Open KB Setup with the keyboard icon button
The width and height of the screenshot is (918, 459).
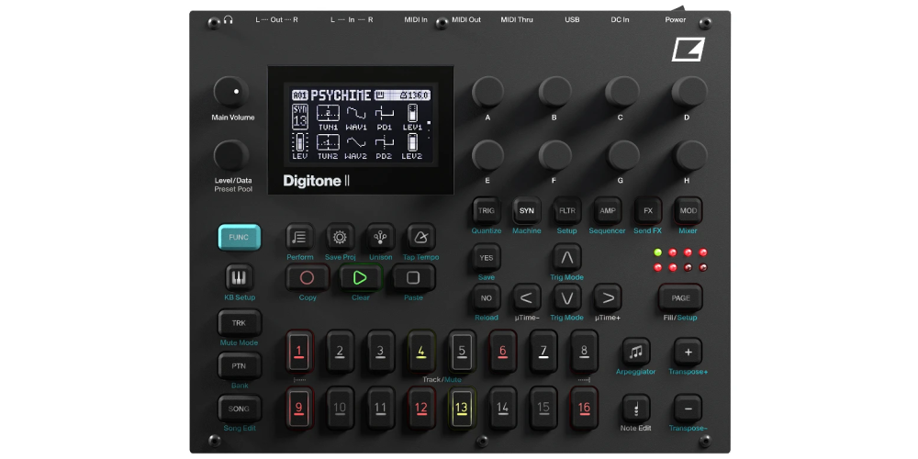coord(240,277)
